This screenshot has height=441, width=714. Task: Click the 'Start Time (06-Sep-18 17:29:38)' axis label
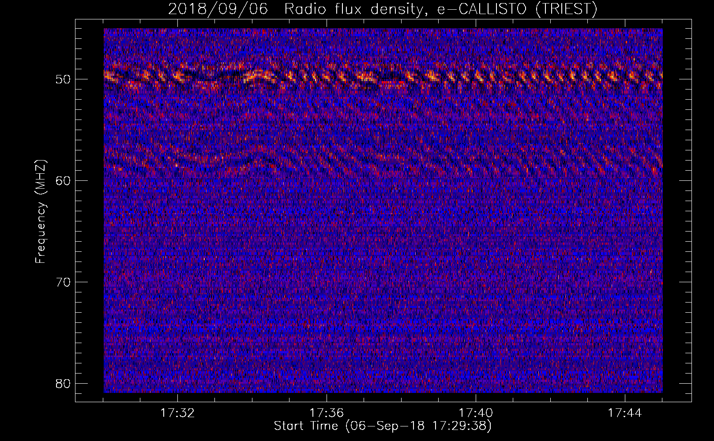click(x=383, y=426)
